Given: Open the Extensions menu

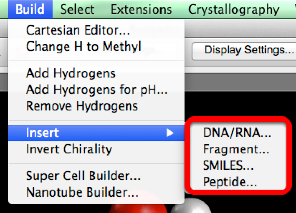Looking at the screenshot, I should (141, 9).
